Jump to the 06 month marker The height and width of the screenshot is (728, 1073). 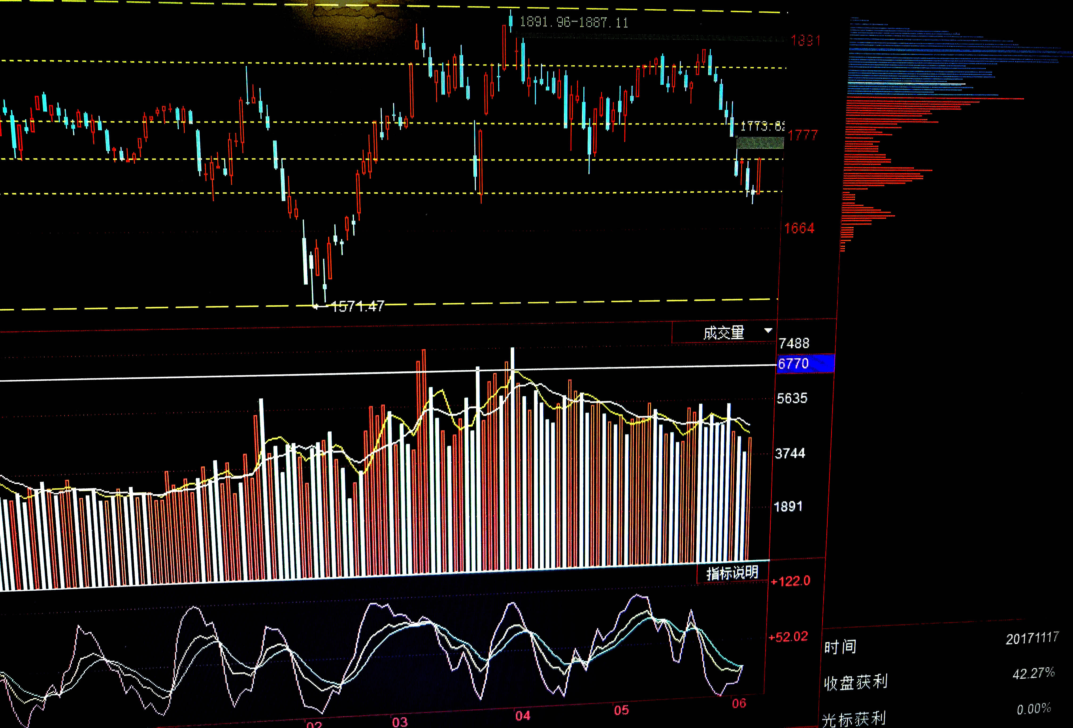[x=739, y=703]
